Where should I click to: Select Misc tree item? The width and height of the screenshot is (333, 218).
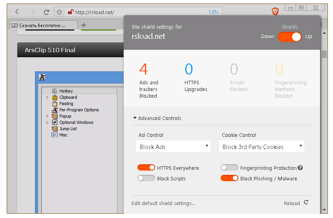coord(63,135)
